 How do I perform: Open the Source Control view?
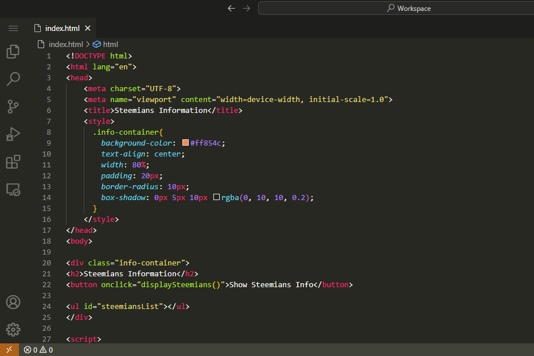tap(13, 107)
